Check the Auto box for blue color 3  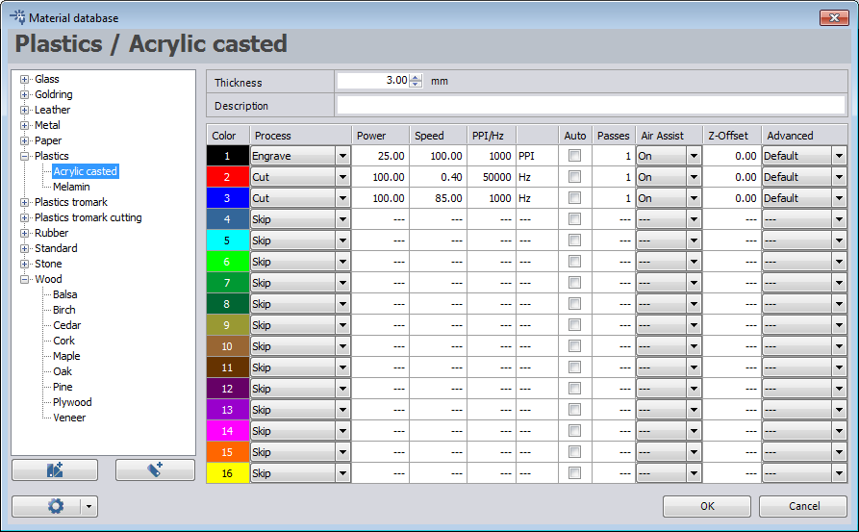(574, 197)
